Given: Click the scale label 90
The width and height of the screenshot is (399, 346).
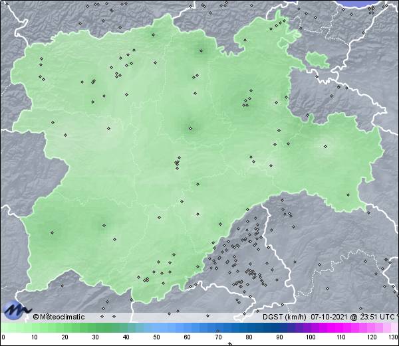Looking at the screenshot, I should tap(279, 337).
